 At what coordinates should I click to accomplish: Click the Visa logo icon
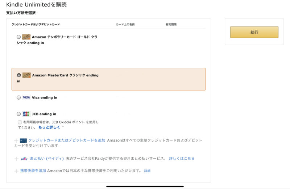[26, 97]
